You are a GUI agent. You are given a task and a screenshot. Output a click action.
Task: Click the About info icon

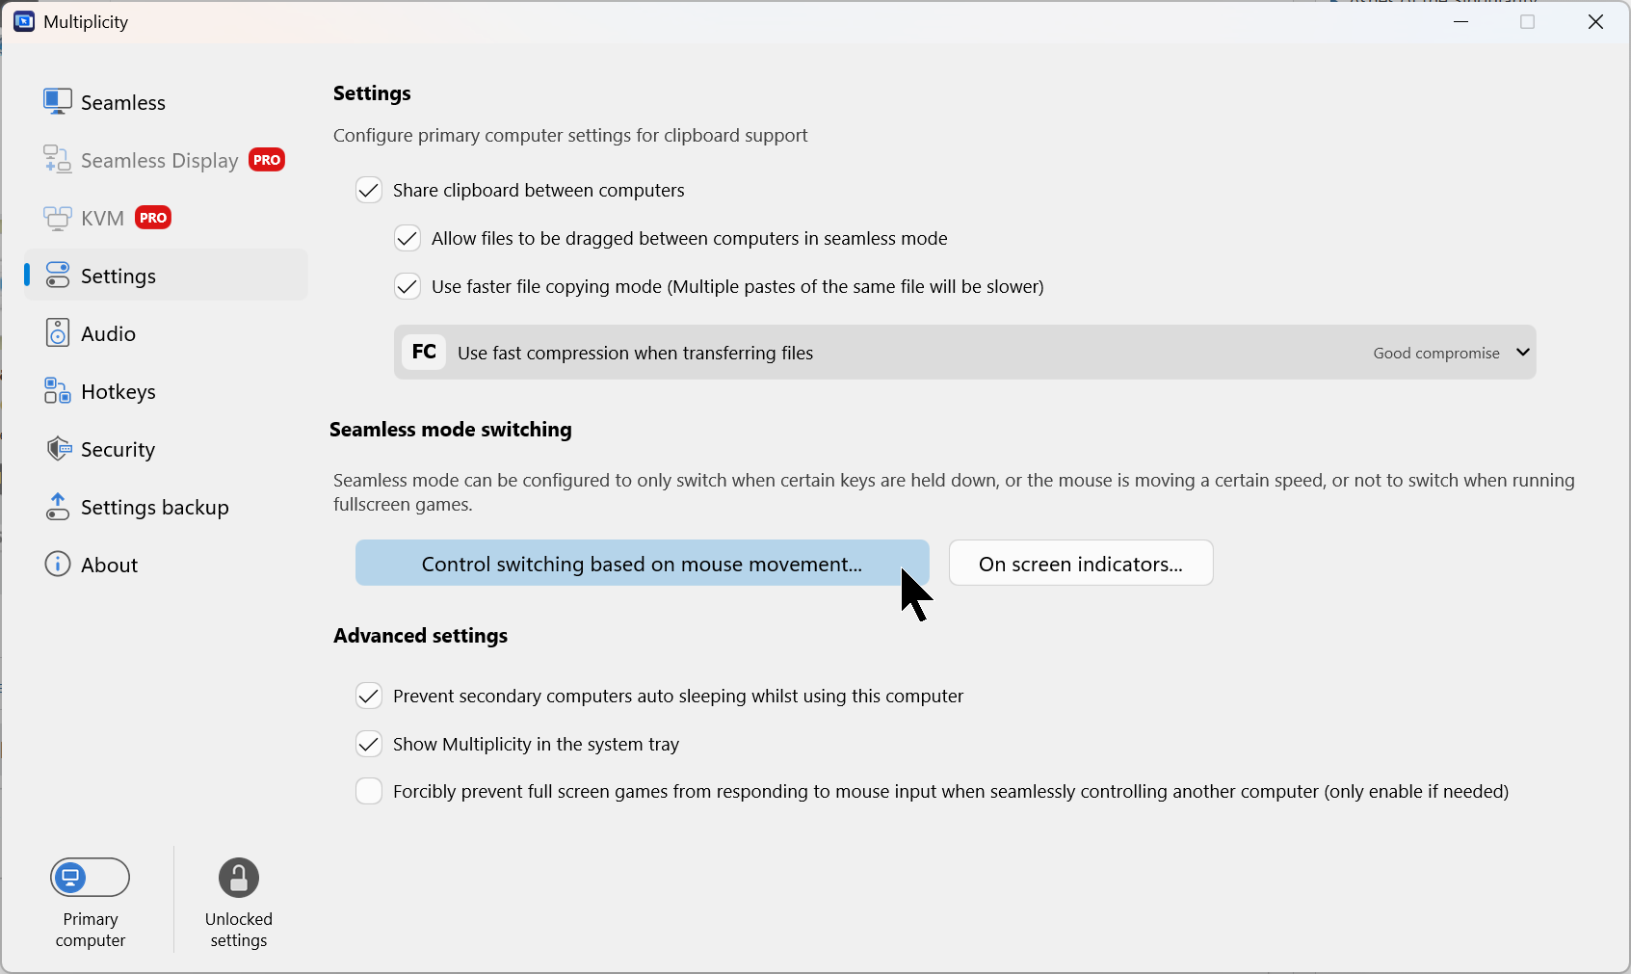(x=58, y=565)
